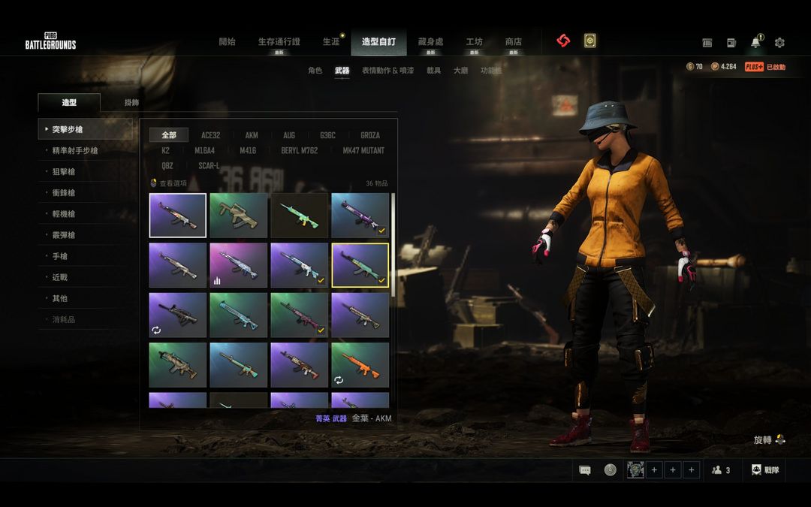811x507 pixels.
Task: Select the 突擊步槍 category
Action: pos(86,129)
